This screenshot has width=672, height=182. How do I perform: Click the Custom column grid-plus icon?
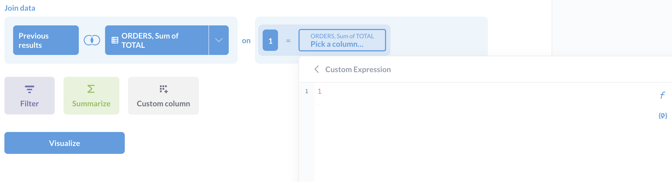click(x=164, y=89)
